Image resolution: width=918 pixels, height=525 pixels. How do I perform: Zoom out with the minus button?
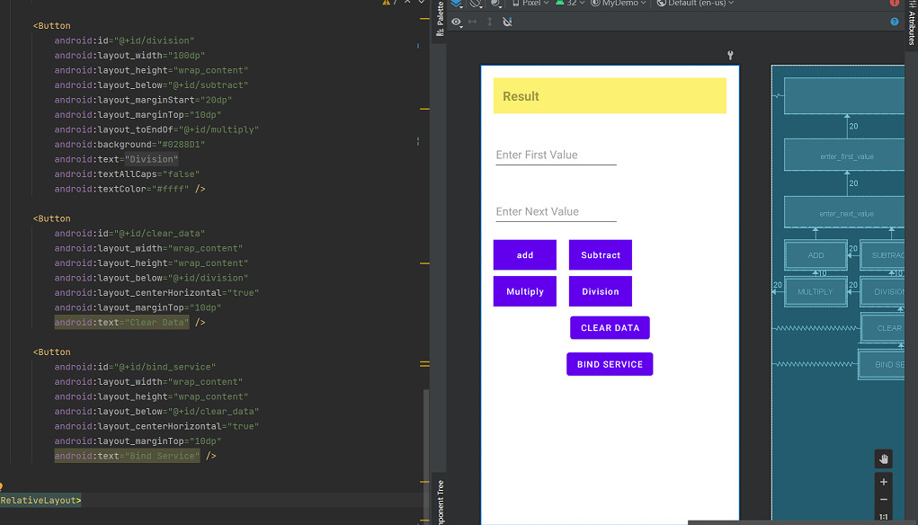point(884,500)
